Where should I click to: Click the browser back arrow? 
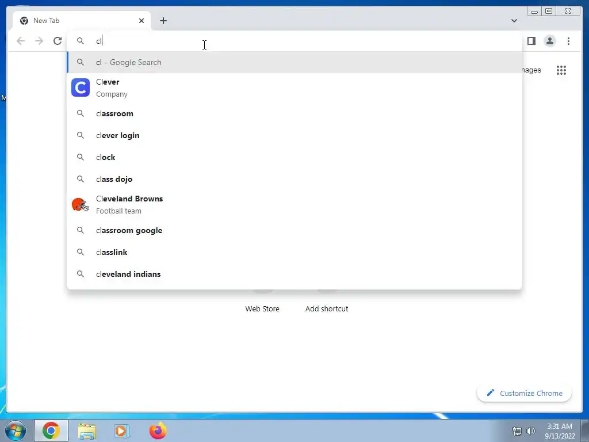[21, 41]
